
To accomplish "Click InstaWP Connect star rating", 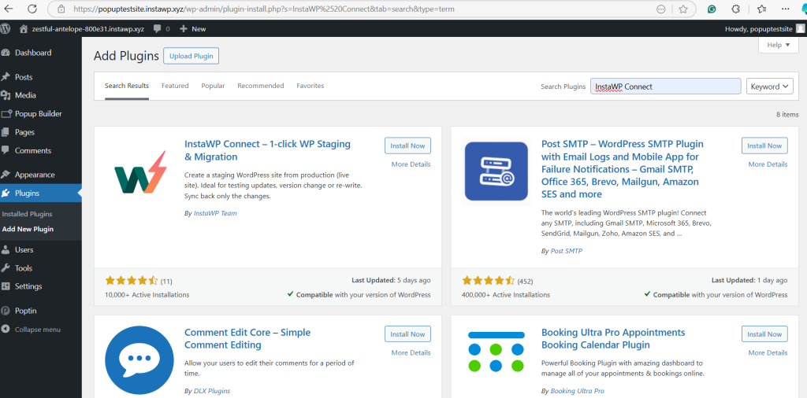I will [132, 280].
